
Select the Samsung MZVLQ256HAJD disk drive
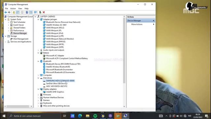(x=60, y=81)
